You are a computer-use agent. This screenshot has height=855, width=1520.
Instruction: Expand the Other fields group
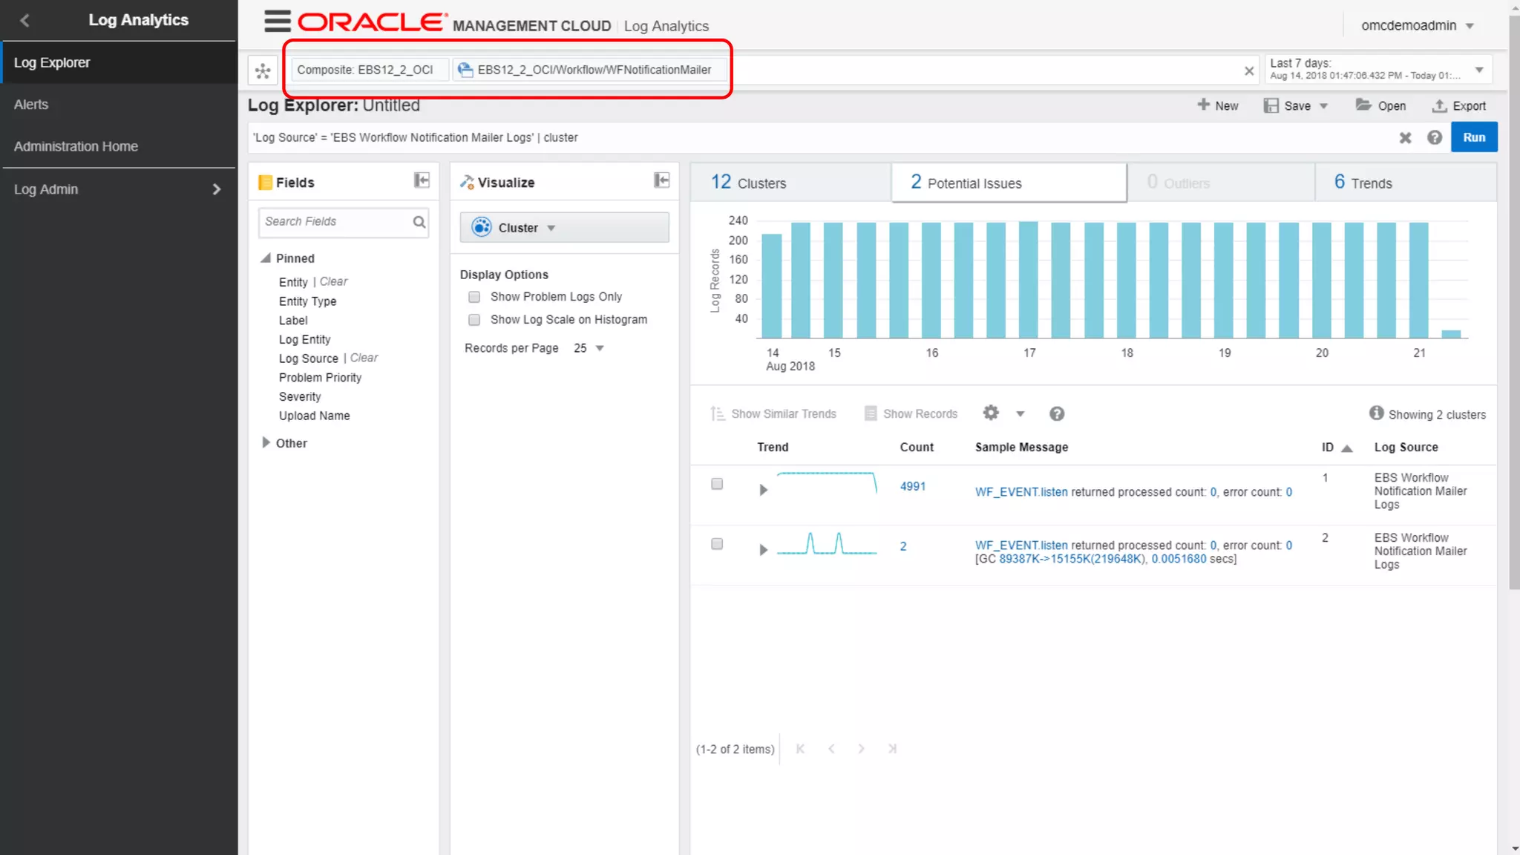coord(266,442)
